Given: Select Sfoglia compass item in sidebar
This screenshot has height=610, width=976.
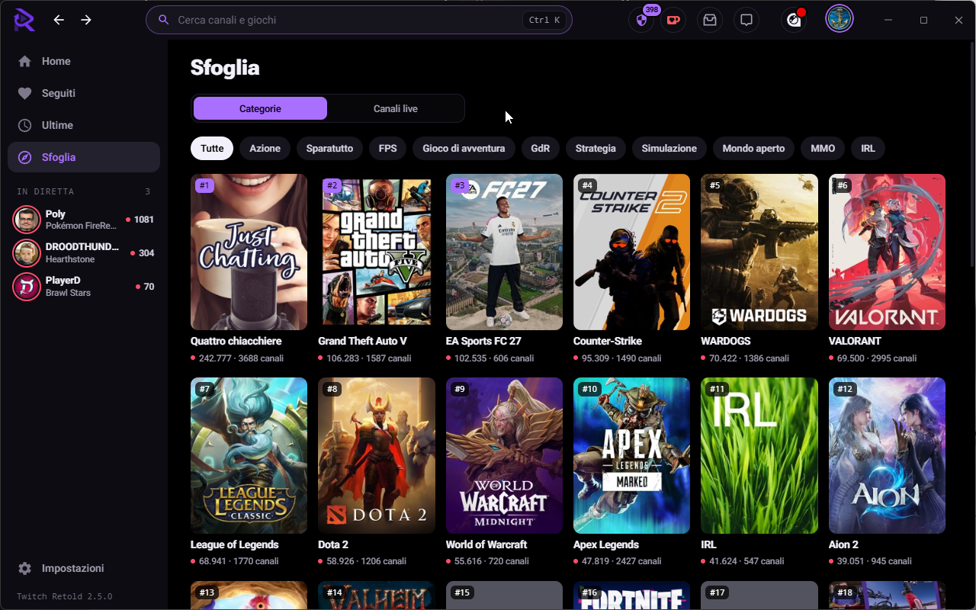Looking at the screenshot, I should tap(84, 157).
